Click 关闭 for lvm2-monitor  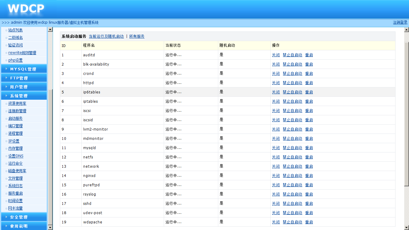(x=276, y=129)
